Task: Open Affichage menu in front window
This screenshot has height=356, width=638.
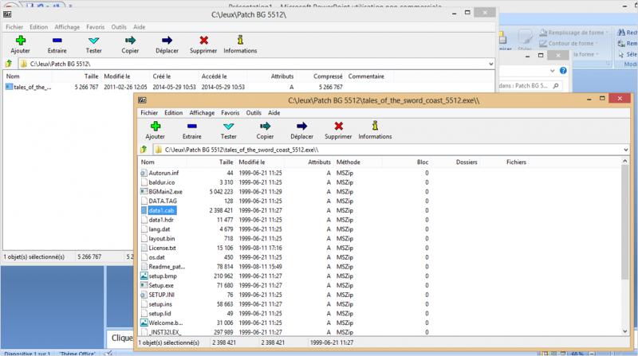Action: 202,112
